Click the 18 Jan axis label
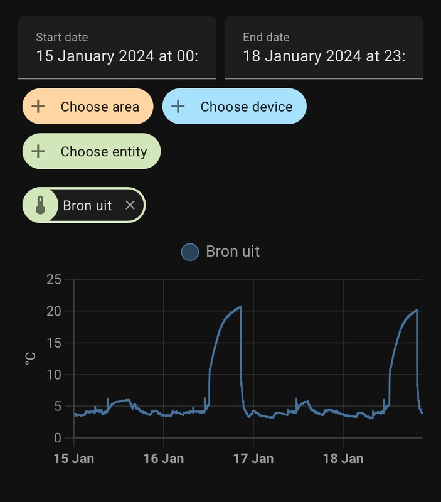This screenshot has width=441, height=502. (343, 459)
